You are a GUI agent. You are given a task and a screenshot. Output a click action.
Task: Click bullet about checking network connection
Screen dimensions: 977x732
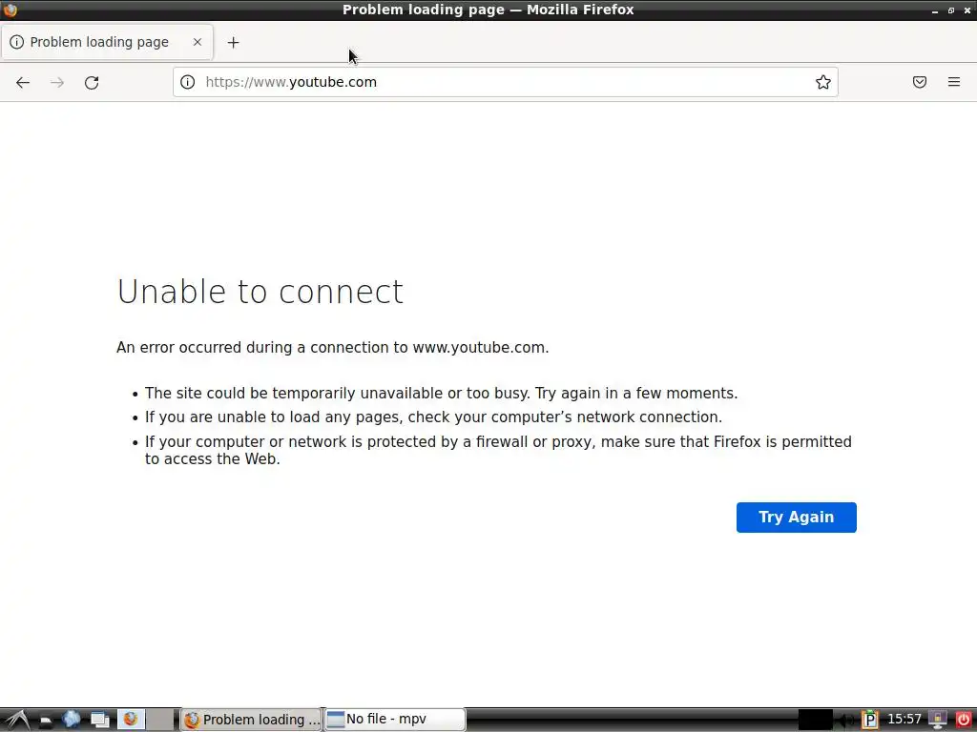pyautogui.click(x=434, y=417)
